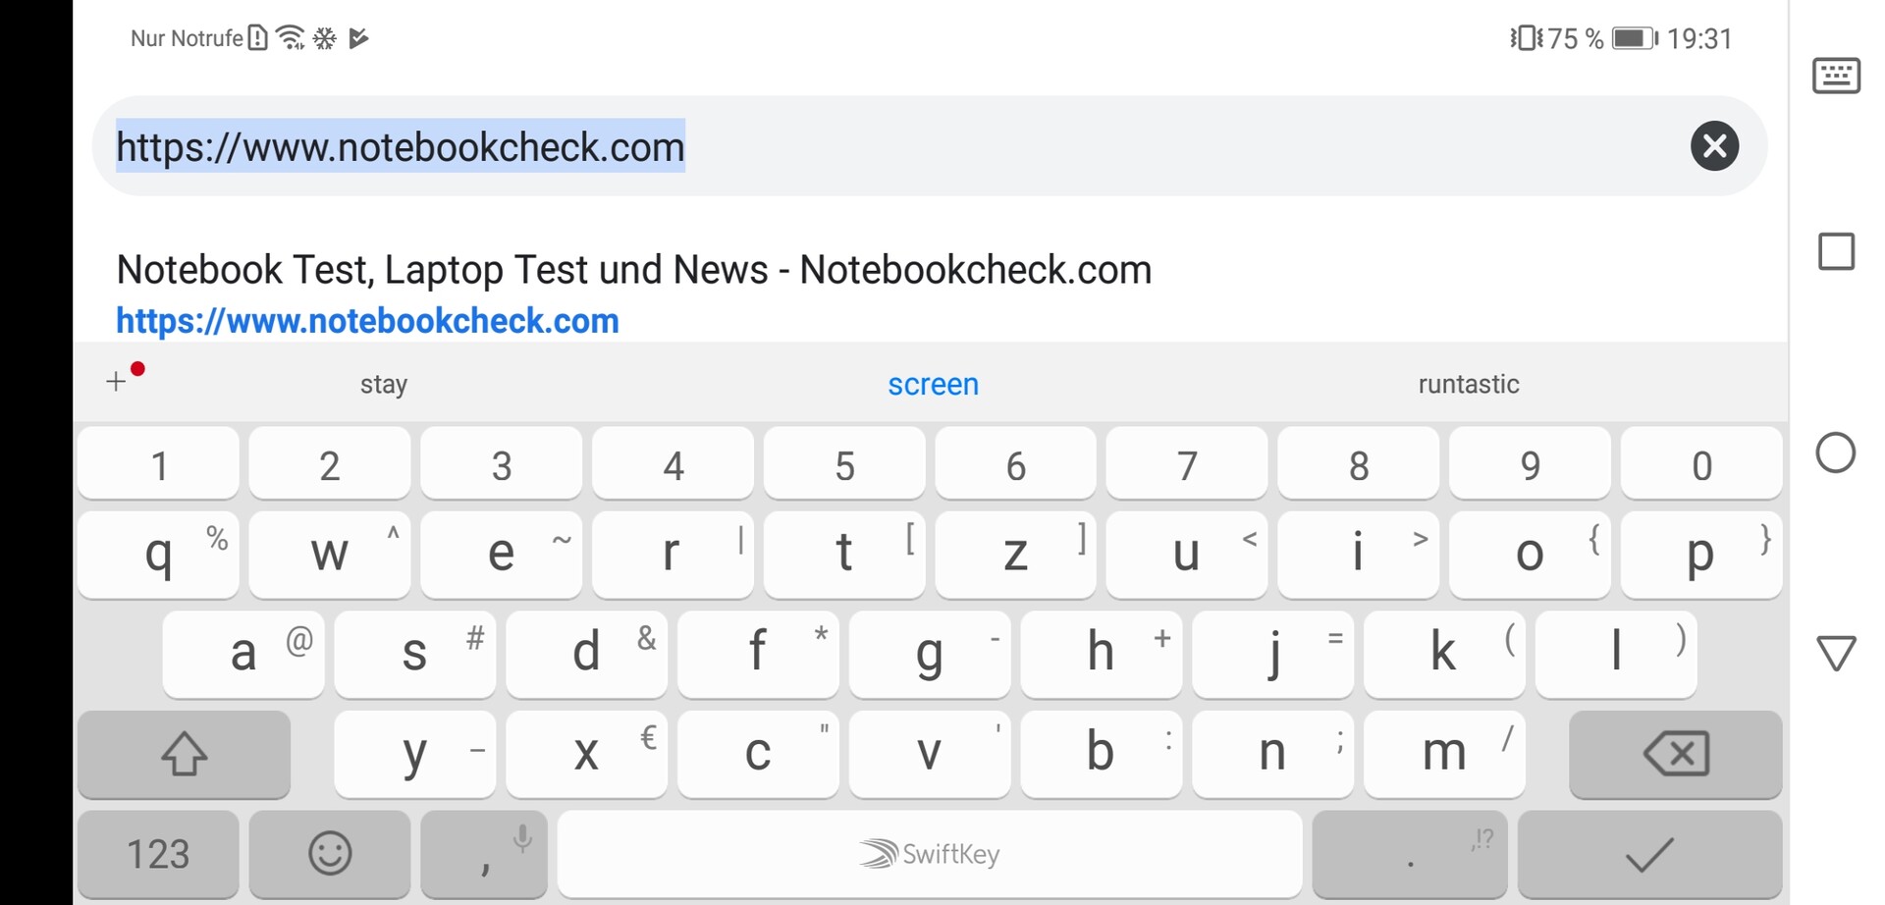1885x905 pixels.
Task: Hide keyboard using the keyboard icon
Action: point(1836,76)
